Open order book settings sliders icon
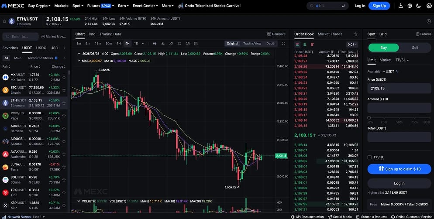Viewport: 434px width, 219px height. click(356, 34)
